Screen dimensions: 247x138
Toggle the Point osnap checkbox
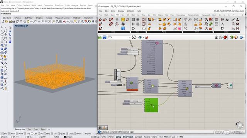coord(17,134)
